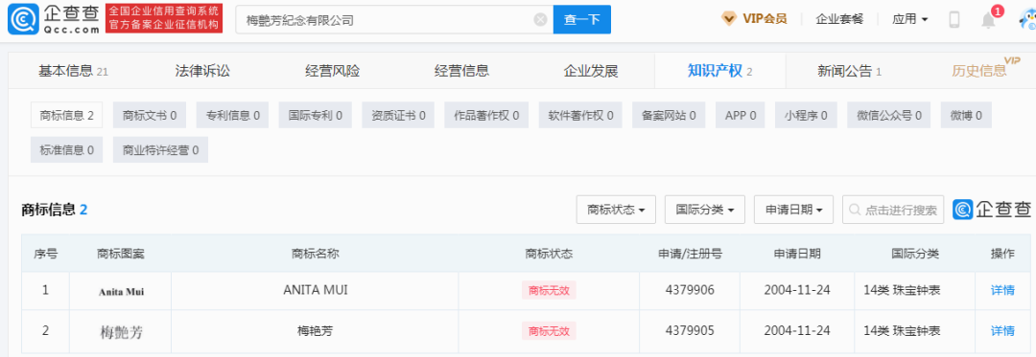Select the 商业特许经营 0 sub-tab
This screenshot has width=1036, height=357.
click(x=160, y=149)
